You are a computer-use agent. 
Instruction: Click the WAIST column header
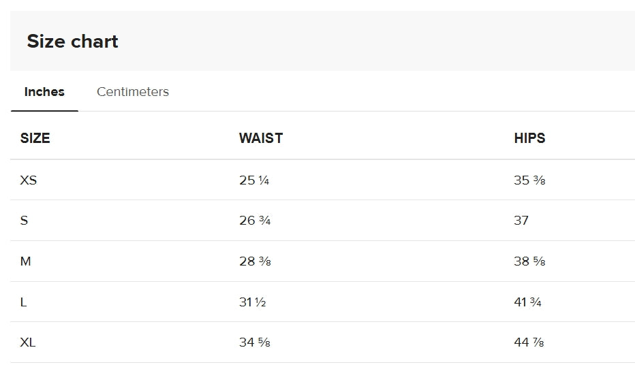pos(261,138)
